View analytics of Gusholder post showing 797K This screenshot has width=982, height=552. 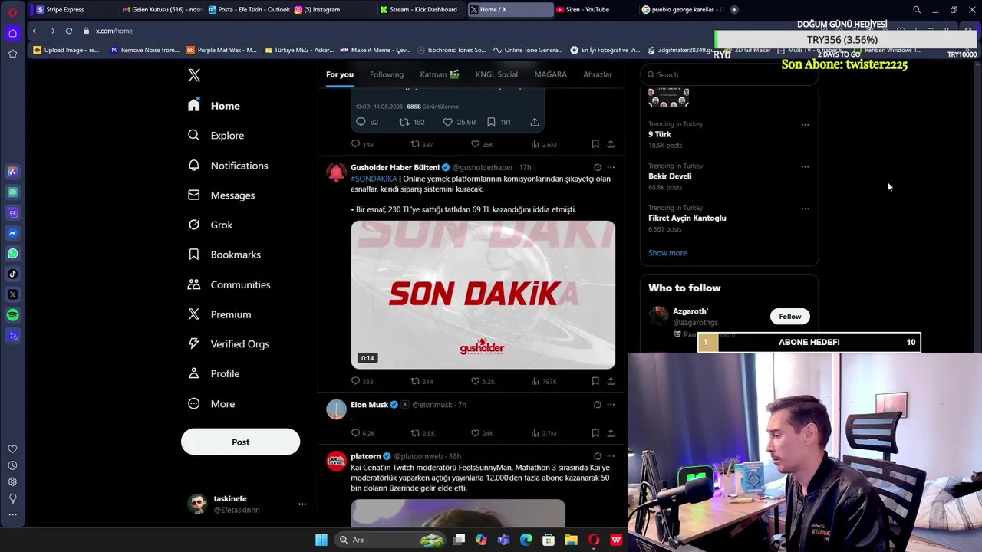click(544, 381)
